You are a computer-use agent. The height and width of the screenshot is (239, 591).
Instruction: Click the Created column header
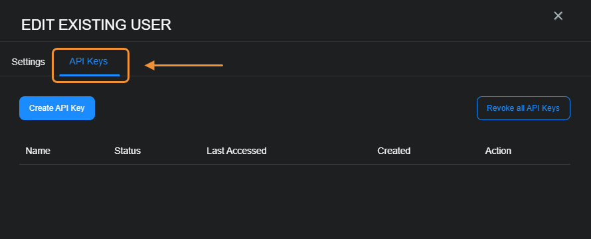click(x=394, y=151)
